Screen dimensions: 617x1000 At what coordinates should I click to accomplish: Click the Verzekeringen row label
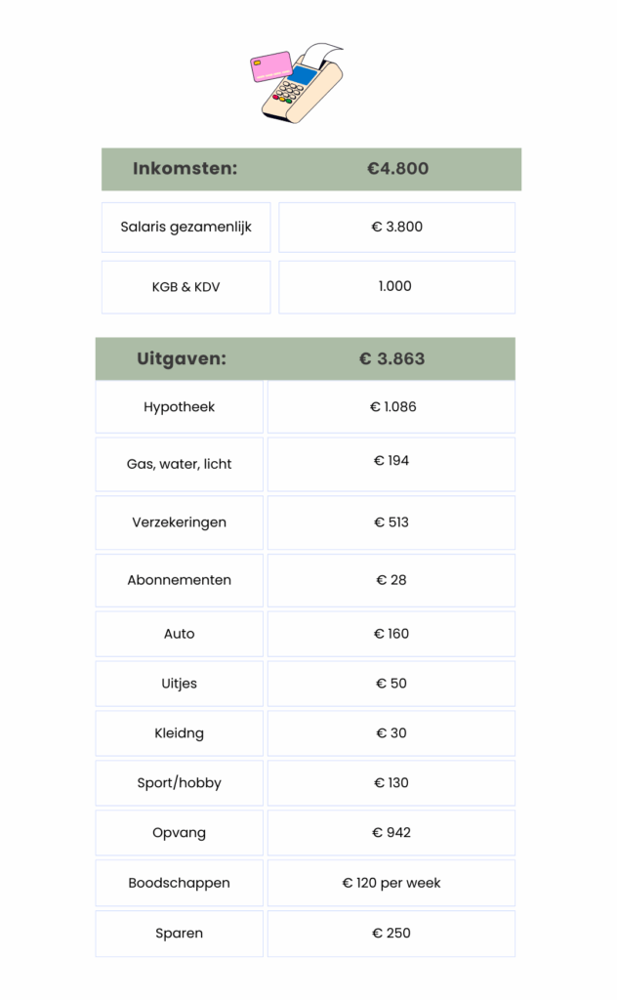(x=180, y=522)
